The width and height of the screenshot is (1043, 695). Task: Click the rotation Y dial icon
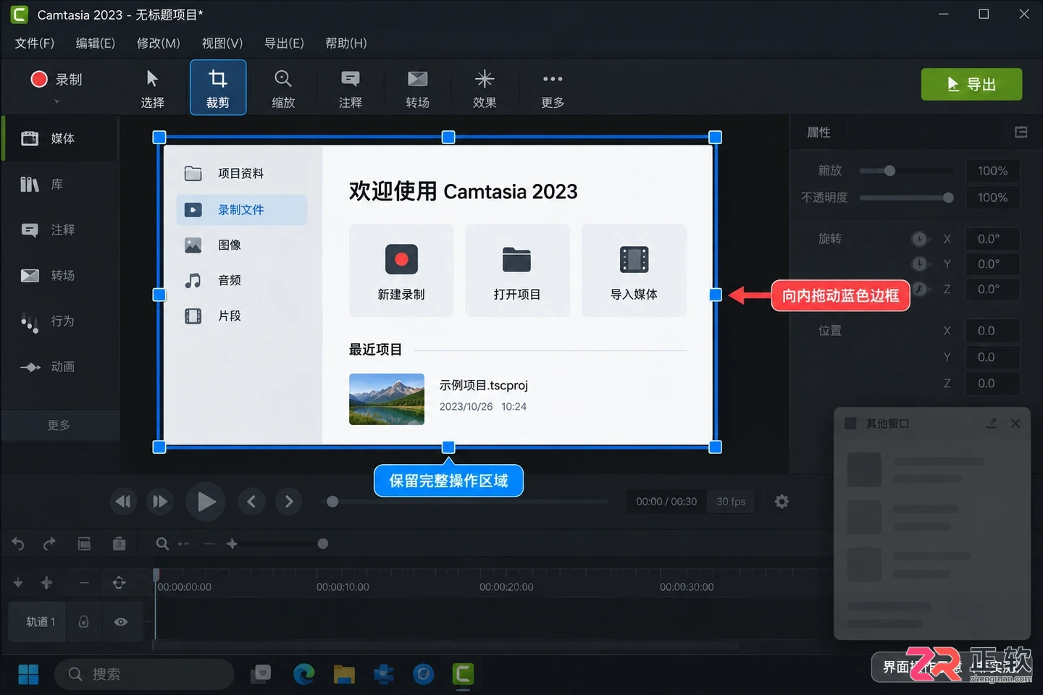[x=919, y=264]
